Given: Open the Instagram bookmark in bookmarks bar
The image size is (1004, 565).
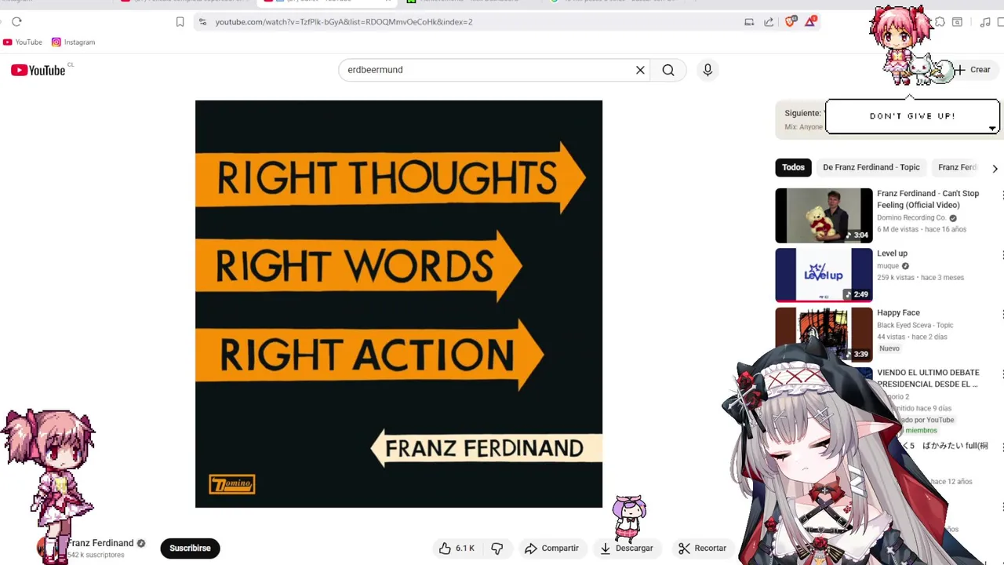Looking at the screenshot, I should point(74,42).
